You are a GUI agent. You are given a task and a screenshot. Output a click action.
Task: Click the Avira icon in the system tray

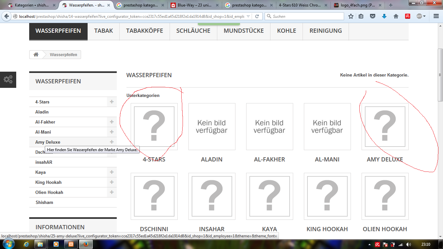[x=377, y=244]
